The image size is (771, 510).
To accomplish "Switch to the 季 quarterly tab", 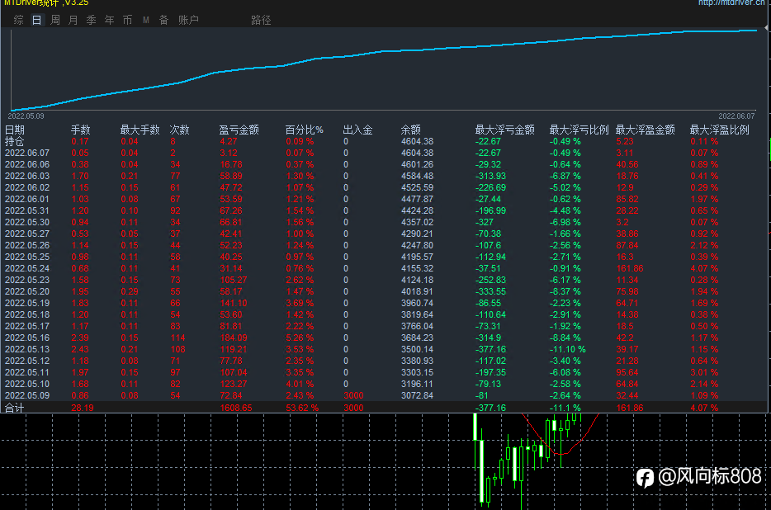I will [92, 20].
